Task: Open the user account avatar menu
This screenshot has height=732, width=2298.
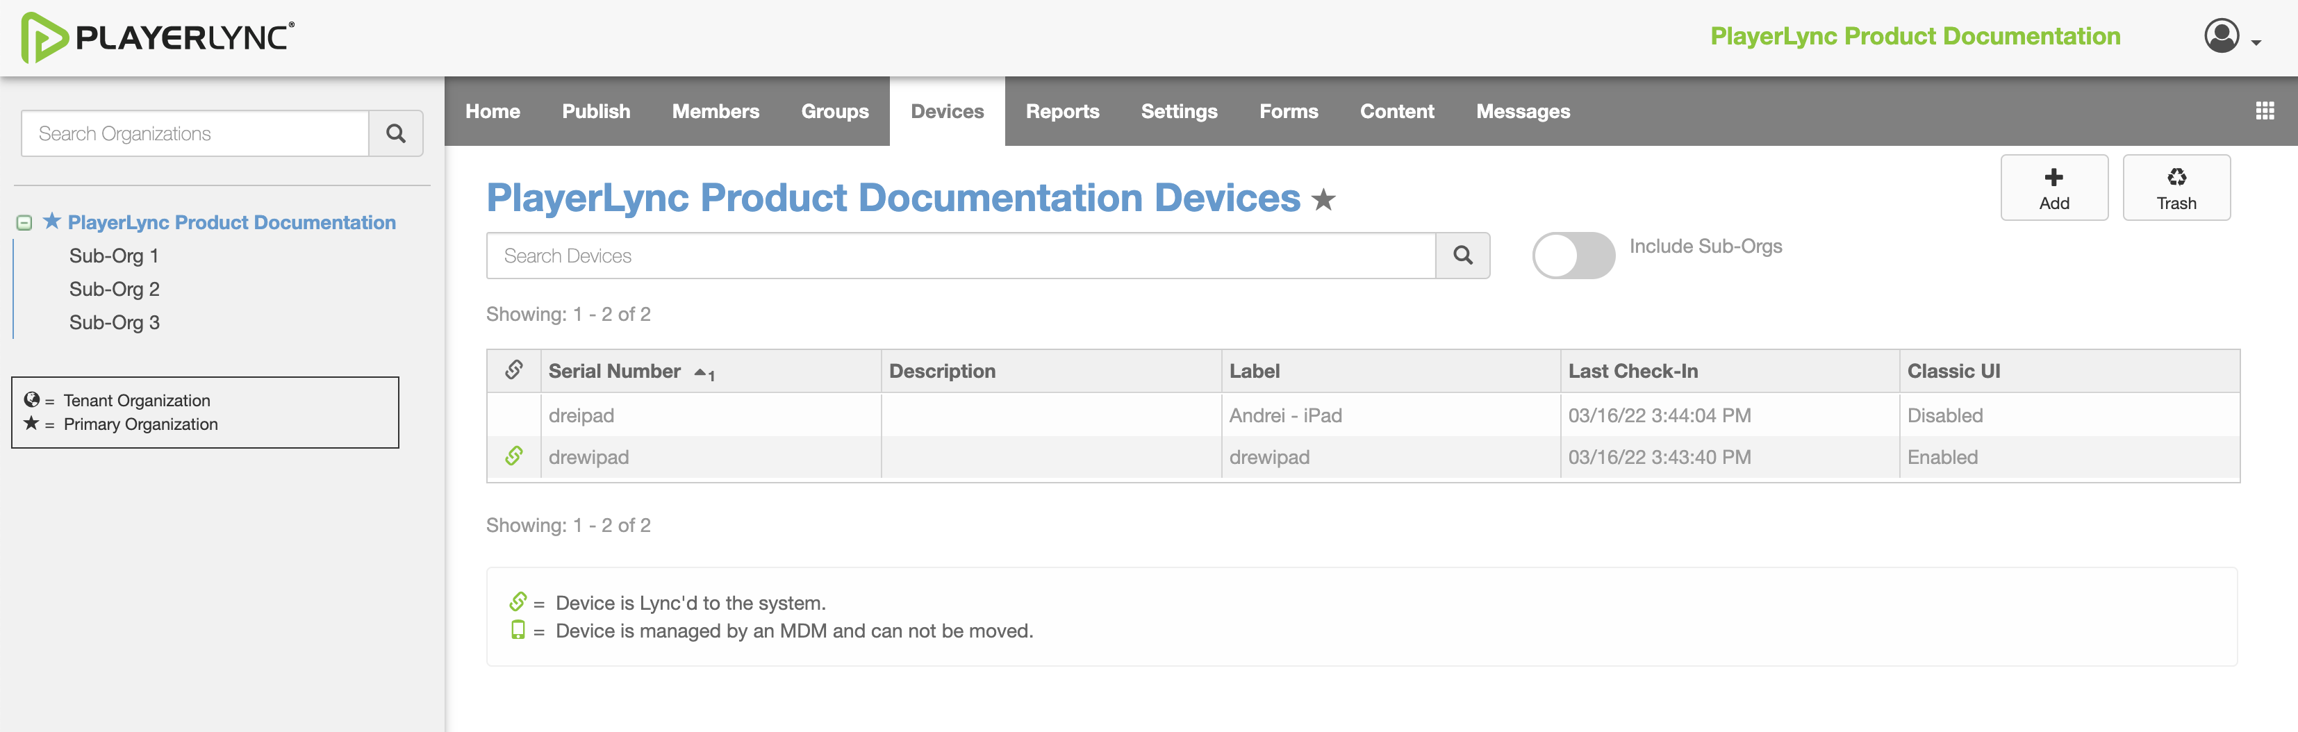Action: [2222, 37]
